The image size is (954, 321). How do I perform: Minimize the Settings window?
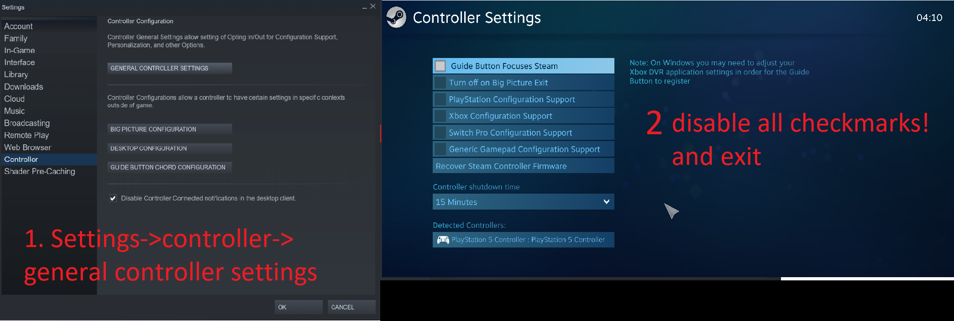[x=364, y=7]
